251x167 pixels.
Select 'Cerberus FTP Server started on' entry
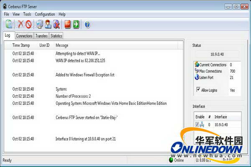coord(87,117)
